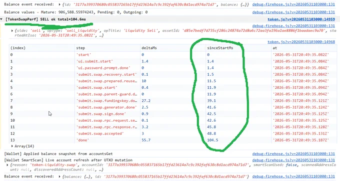Select the 'submit.swap.recovery.start' step cell
Viewport: 340px width, 181px height.
coord(107,74)
